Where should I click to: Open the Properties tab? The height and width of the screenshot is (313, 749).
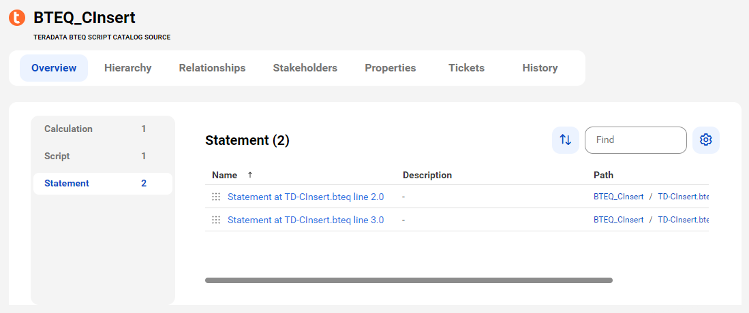(391, 68)
